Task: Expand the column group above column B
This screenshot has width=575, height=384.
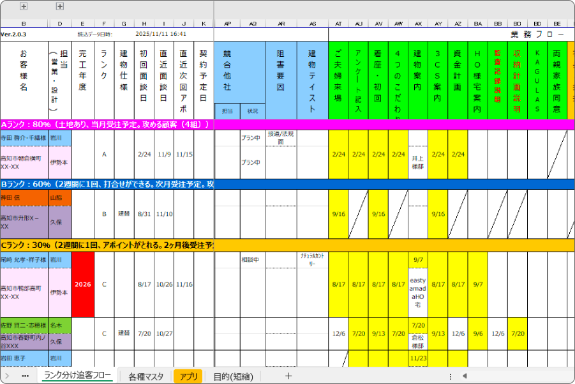Action: coord(24,6)
